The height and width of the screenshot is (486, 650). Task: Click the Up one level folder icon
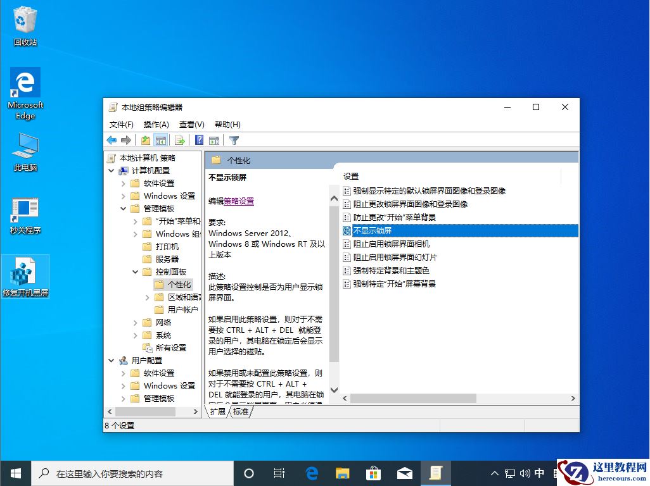144,140
